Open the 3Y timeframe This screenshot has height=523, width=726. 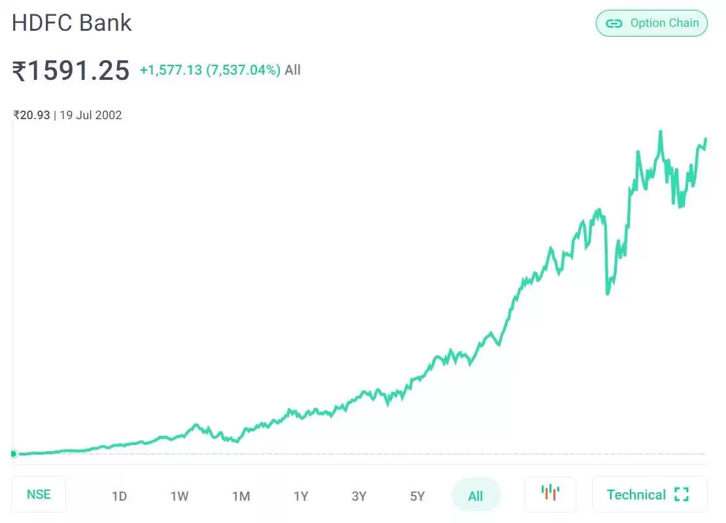pyautogui.click(x=359, y=496)
